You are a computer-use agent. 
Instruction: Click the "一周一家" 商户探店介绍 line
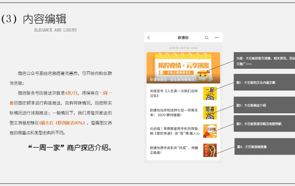70,148
